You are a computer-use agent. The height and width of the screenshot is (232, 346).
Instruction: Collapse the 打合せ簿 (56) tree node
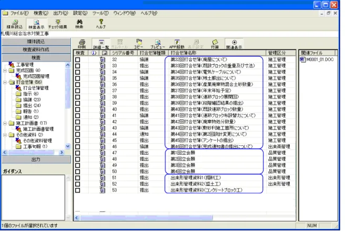tap(5, 83)
